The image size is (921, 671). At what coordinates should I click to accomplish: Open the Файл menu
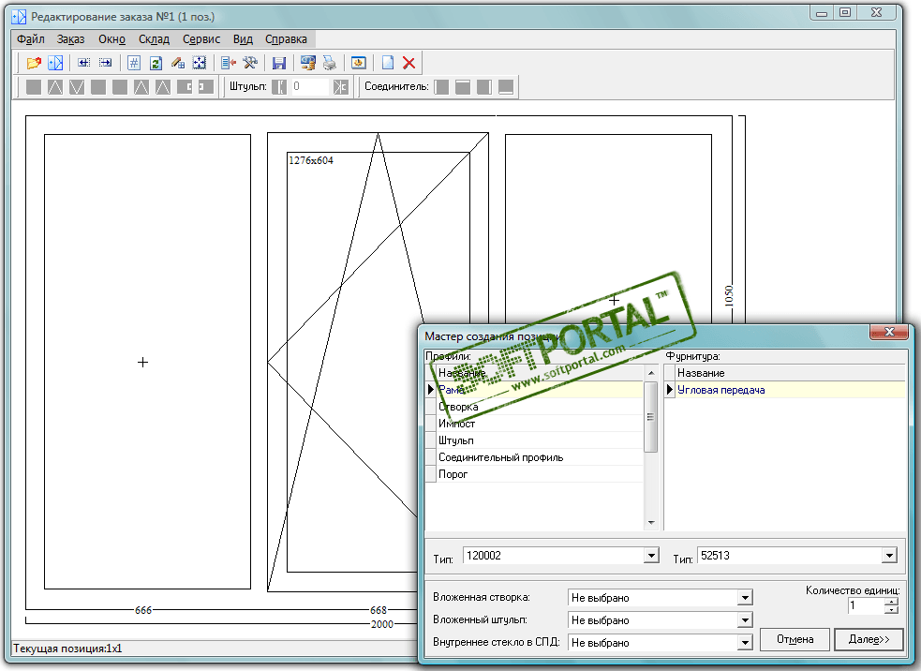(x=31, y=39)
